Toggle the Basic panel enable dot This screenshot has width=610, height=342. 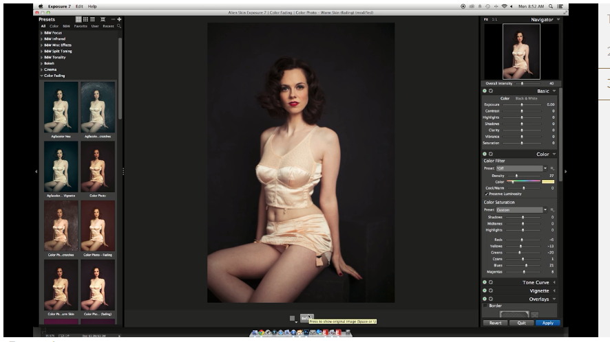coord(485,91)
